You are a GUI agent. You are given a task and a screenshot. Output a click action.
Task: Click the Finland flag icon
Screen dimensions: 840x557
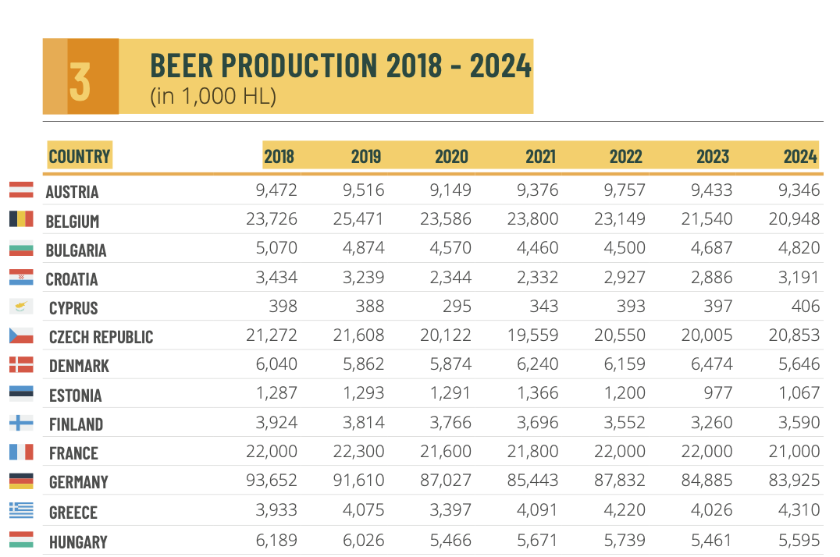pyautogui.click(x=20, y=423)
